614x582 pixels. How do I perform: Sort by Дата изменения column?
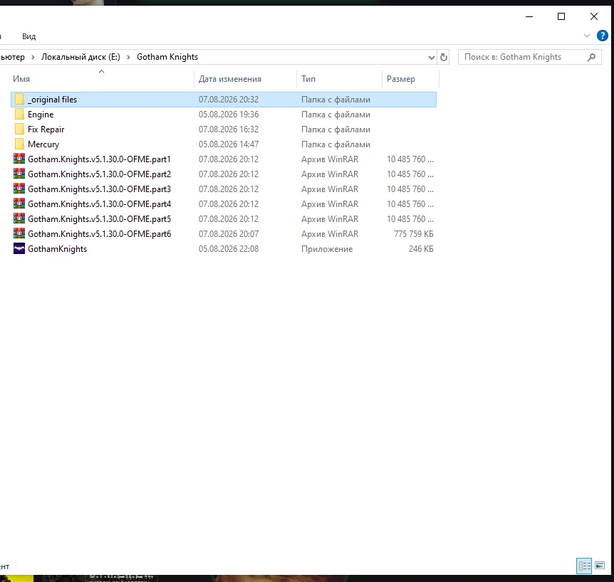point(230,79)
